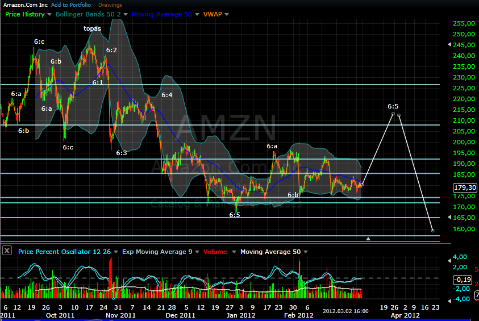Screen dimensions: 479x321
Task: Open the Price History dropdown arrow
Action: coord(49,14)
